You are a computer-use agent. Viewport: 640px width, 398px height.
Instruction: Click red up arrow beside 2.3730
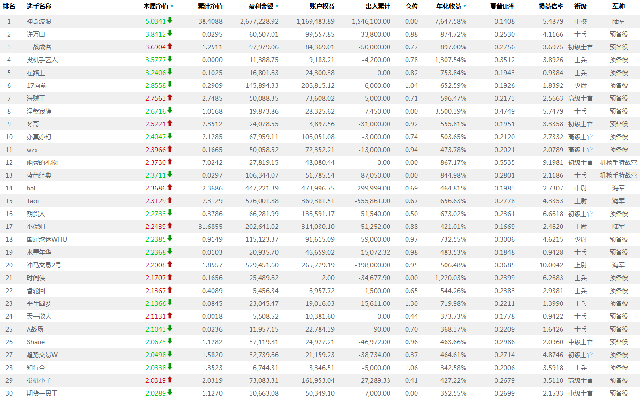(170, 161)
